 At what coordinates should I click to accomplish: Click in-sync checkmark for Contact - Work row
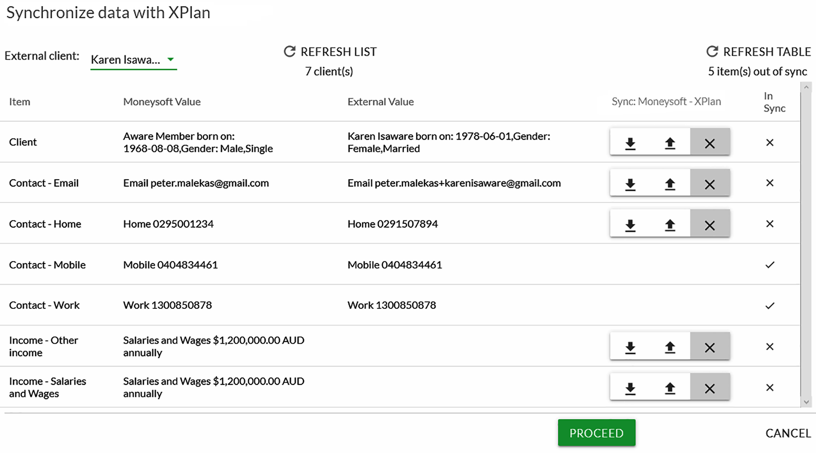[x=770, y=306]
